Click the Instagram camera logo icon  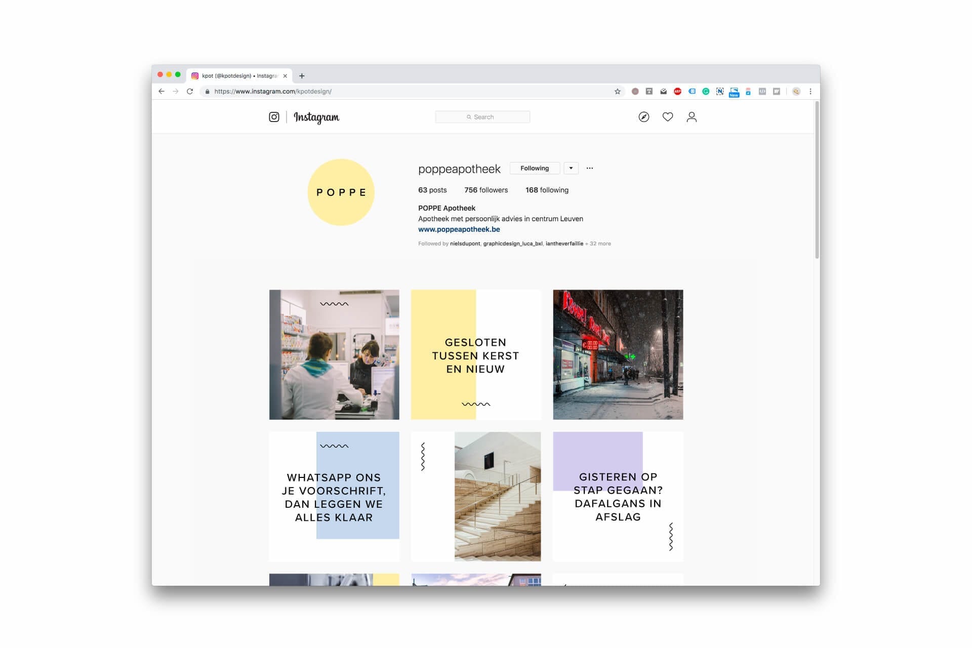[x=274, y=117]
